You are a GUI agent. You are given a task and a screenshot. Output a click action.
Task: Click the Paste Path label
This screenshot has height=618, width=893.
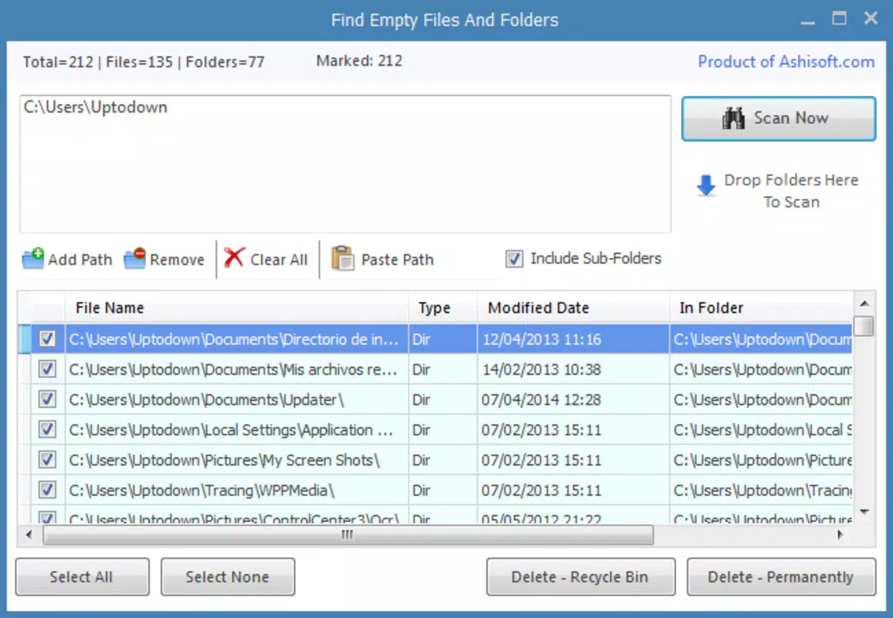(398, 260)
